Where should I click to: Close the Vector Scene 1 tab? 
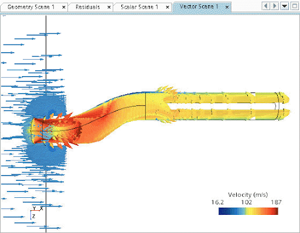click(x=227, y=8)
